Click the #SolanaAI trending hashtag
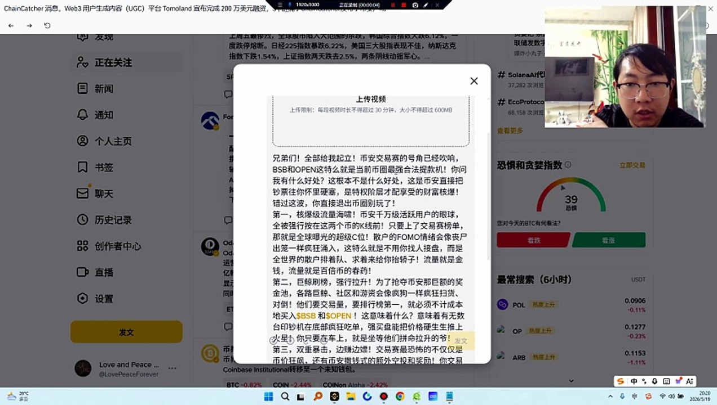This screenshot has width=717, height=405. 522,74
